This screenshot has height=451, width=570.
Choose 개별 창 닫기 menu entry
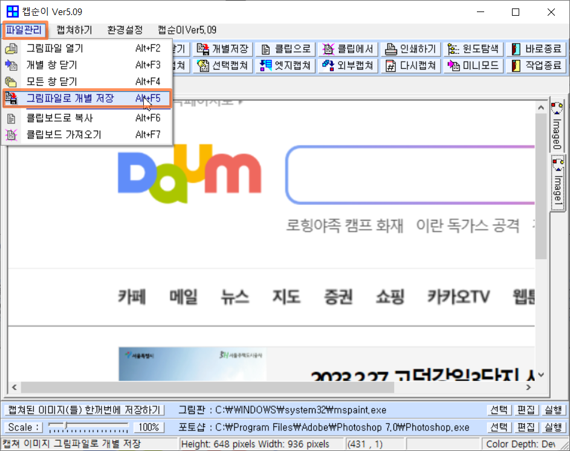(87, 65)
